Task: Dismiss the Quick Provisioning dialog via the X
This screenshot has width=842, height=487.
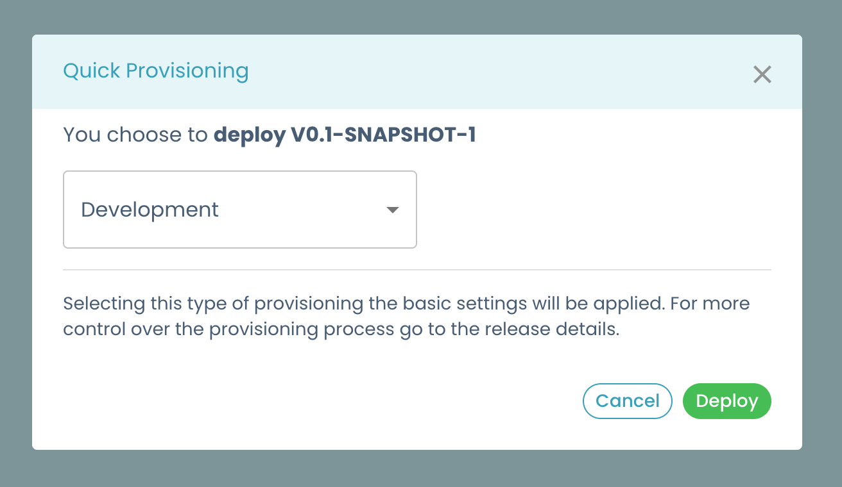Action: [x=762, y=74]
